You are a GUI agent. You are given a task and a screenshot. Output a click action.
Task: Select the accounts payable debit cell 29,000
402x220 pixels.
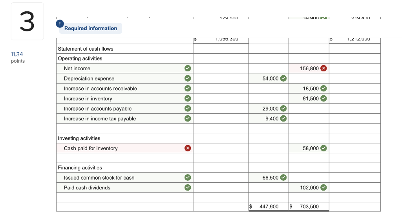[269, 108]
